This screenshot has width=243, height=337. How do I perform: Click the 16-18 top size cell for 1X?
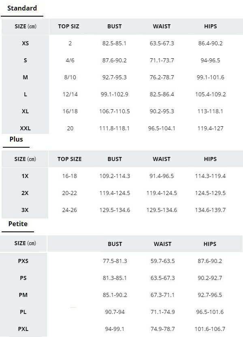(x=70, y=176)
